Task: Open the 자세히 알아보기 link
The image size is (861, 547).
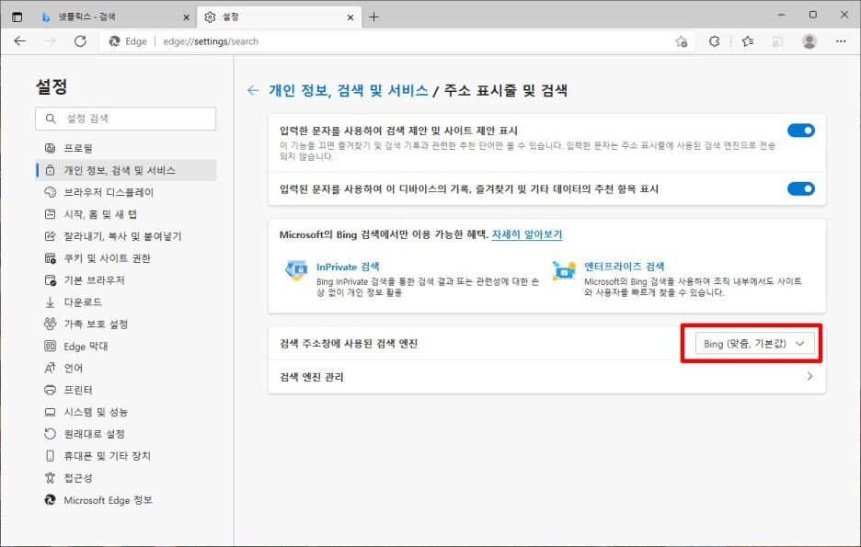Action: 526,234
